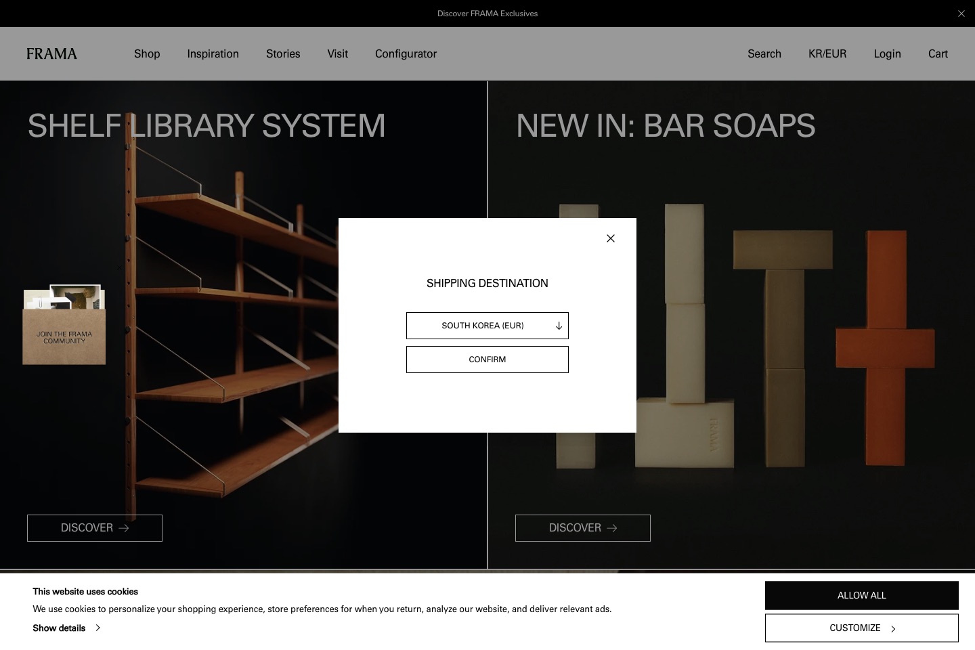The height and width of the screenshot is (650, 975).
Task: Open the Visit page
Action: (337, 53)
